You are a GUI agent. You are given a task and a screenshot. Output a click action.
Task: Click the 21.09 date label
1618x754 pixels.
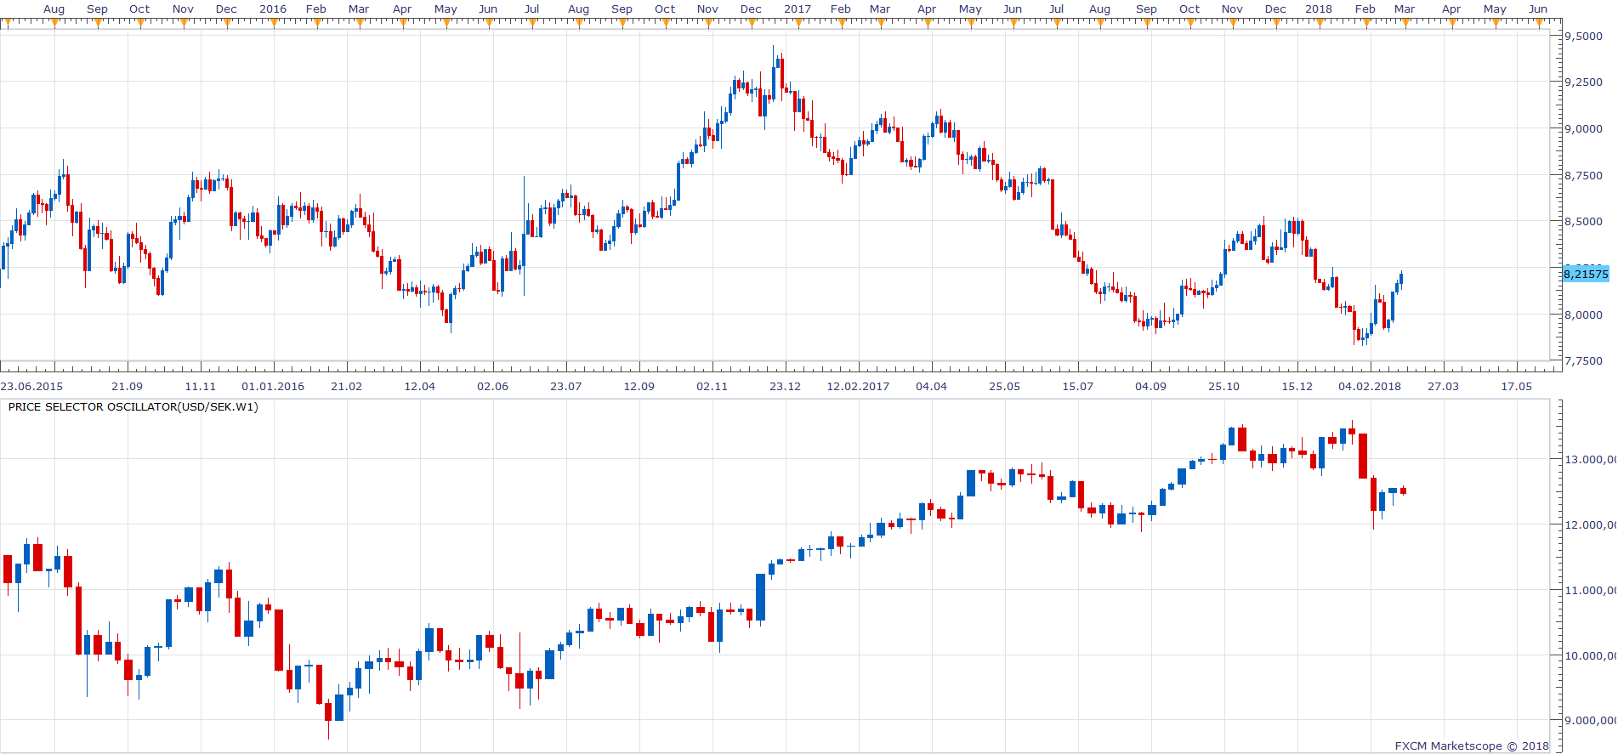click(127, 387)
